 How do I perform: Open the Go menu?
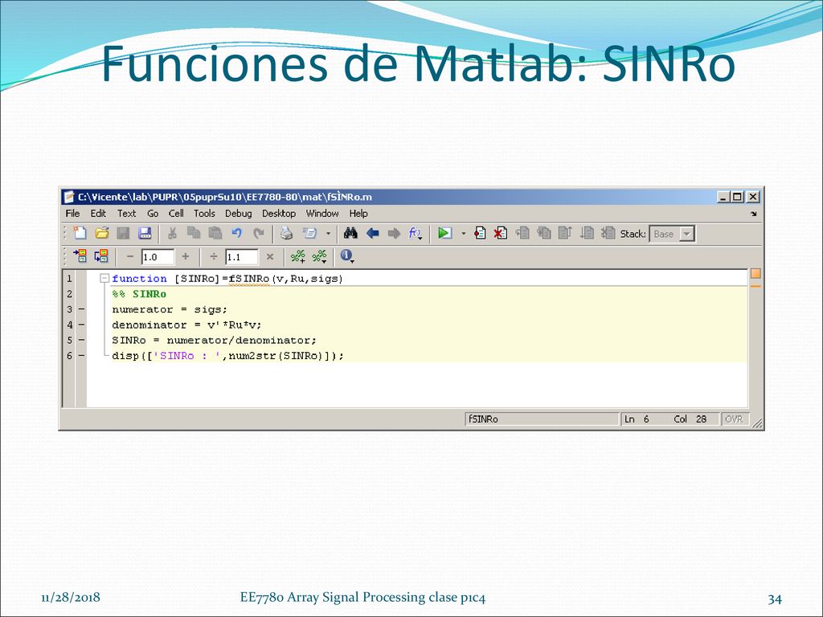[153, 214]
